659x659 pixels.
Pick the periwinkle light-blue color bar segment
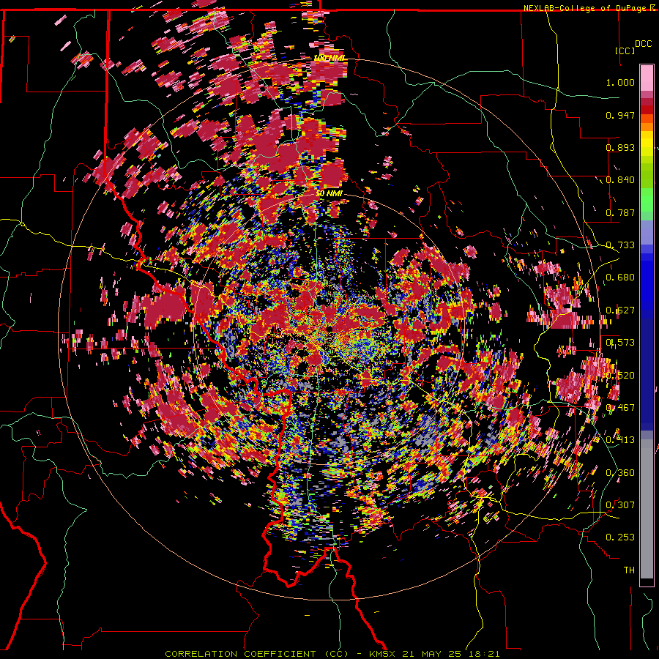[647, 232]
